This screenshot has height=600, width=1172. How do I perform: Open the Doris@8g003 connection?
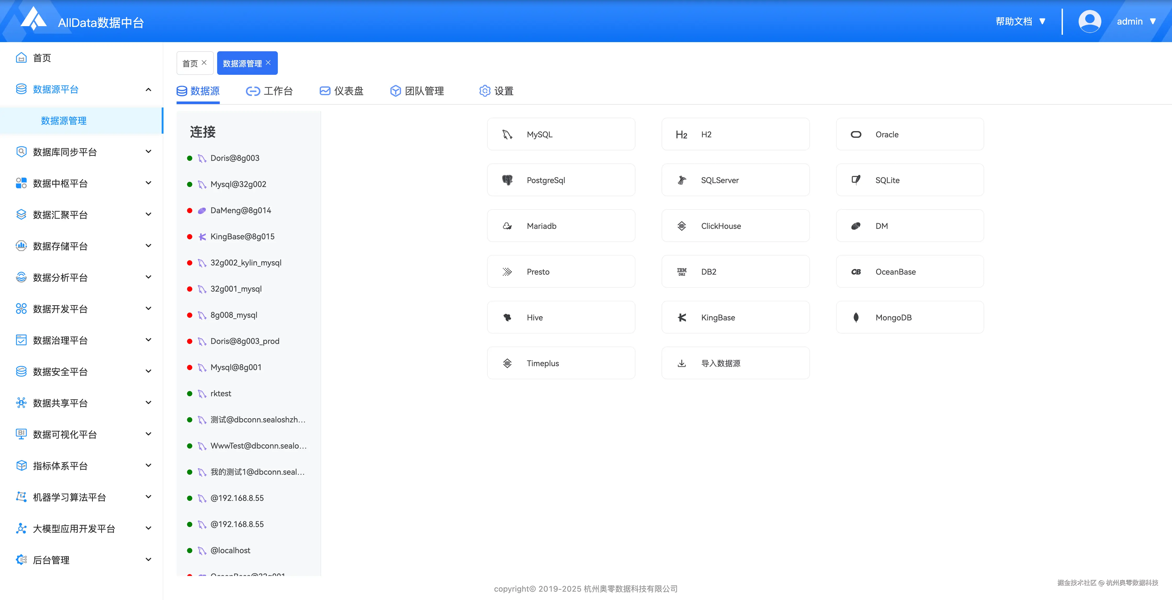click(235, 158)
